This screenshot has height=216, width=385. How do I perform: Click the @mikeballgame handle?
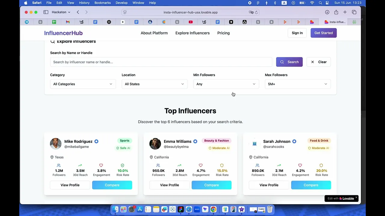click(76, 147)
